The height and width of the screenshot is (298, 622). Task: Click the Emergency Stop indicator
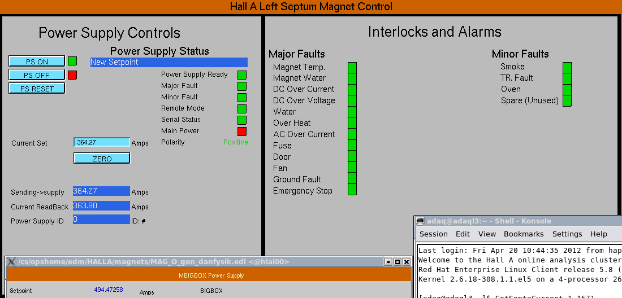pos(352,189)
